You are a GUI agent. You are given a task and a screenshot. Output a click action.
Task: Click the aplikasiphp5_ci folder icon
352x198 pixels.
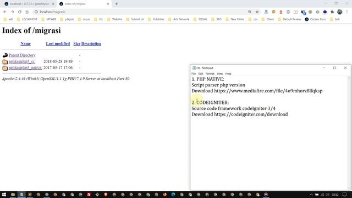pyautogui.click(x=5, y=62)
